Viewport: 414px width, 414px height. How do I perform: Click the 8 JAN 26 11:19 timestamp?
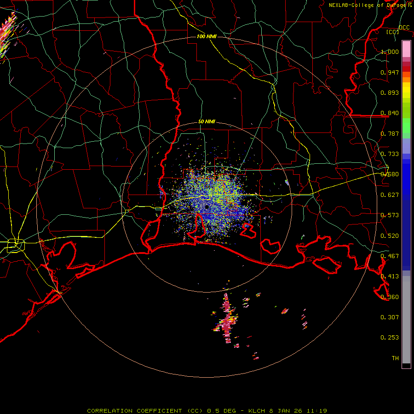[299, 411]
